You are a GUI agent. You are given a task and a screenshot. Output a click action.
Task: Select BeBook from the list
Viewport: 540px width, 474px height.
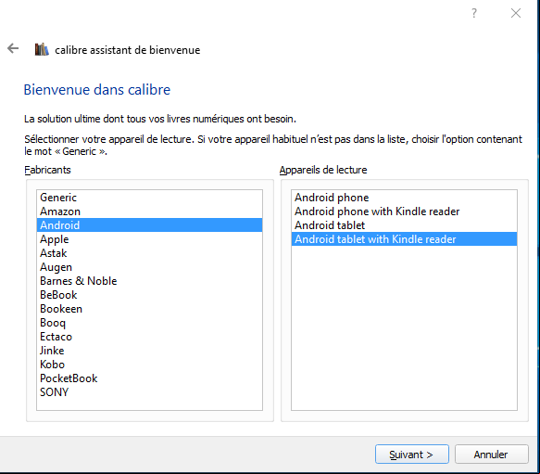tap(149, 295)
